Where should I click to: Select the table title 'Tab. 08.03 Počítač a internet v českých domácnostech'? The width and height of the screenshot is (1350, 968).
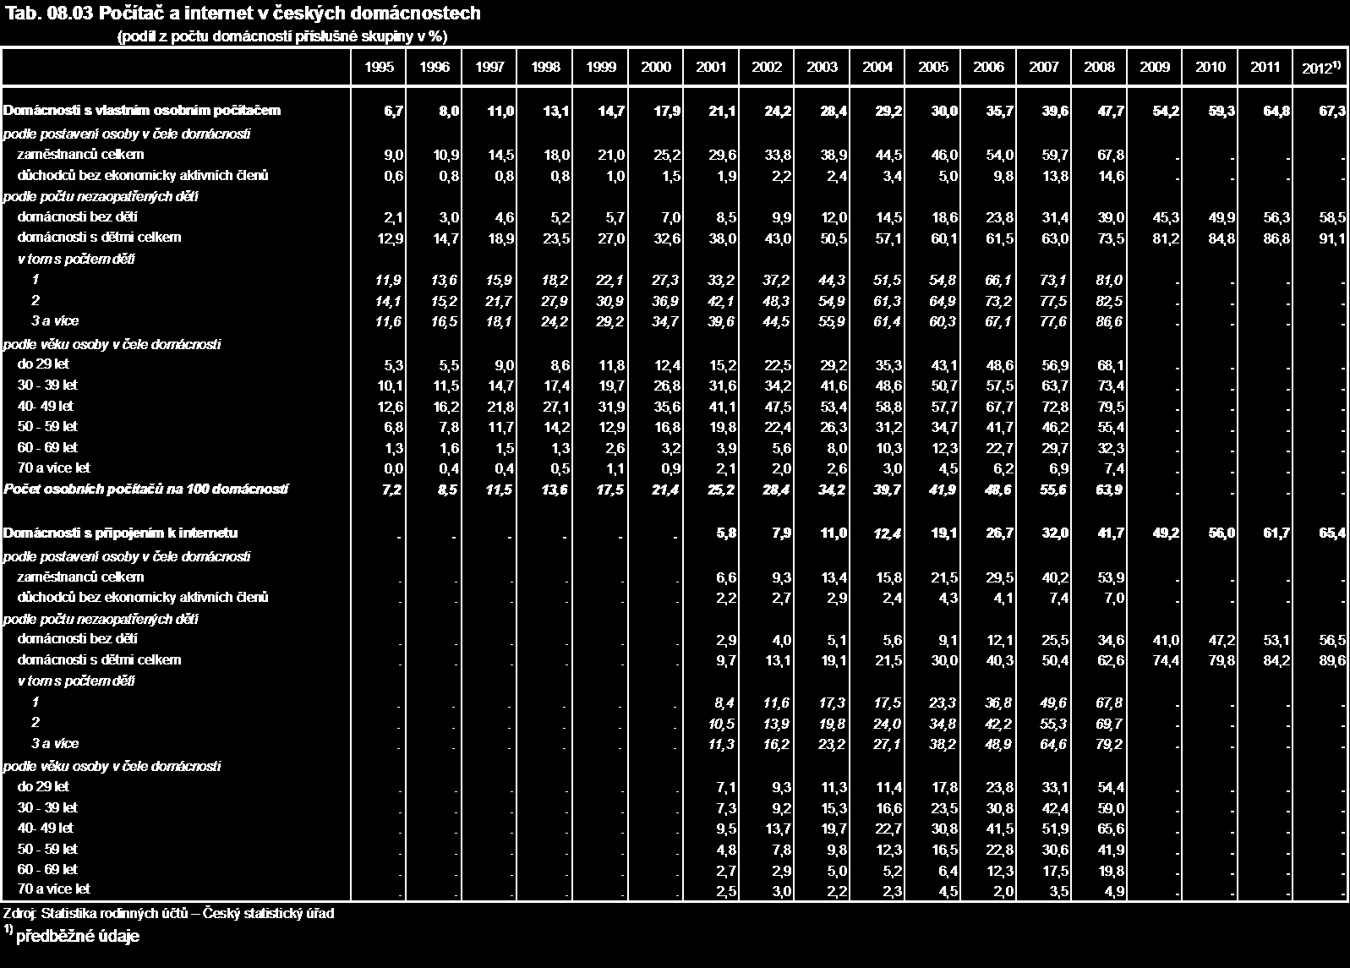243,14
